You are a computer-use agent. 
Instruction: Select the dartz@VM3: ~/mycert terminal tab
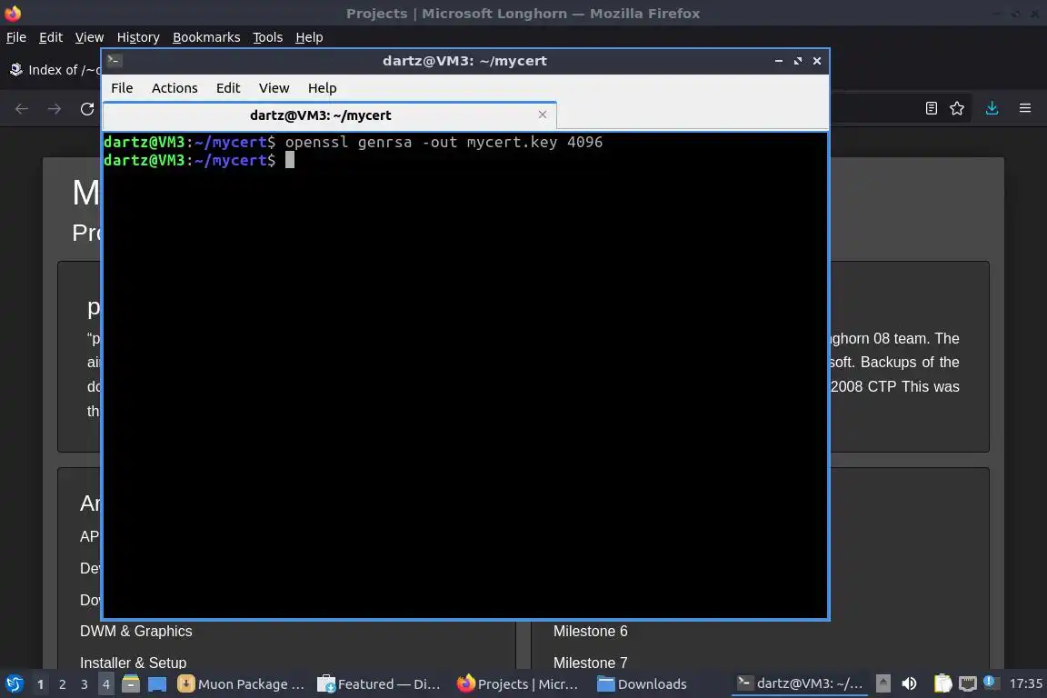pyautogui.click(x=329, y=115)
